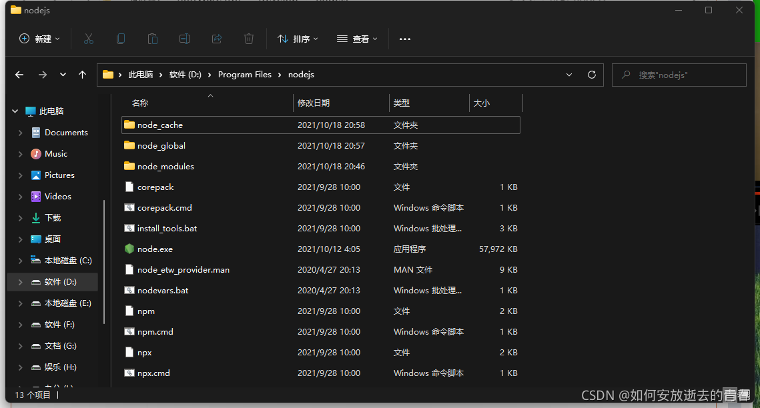760x408 pixels.
Task: Open the 查看 (View) dropdown
Action: [x=357, y=39]
